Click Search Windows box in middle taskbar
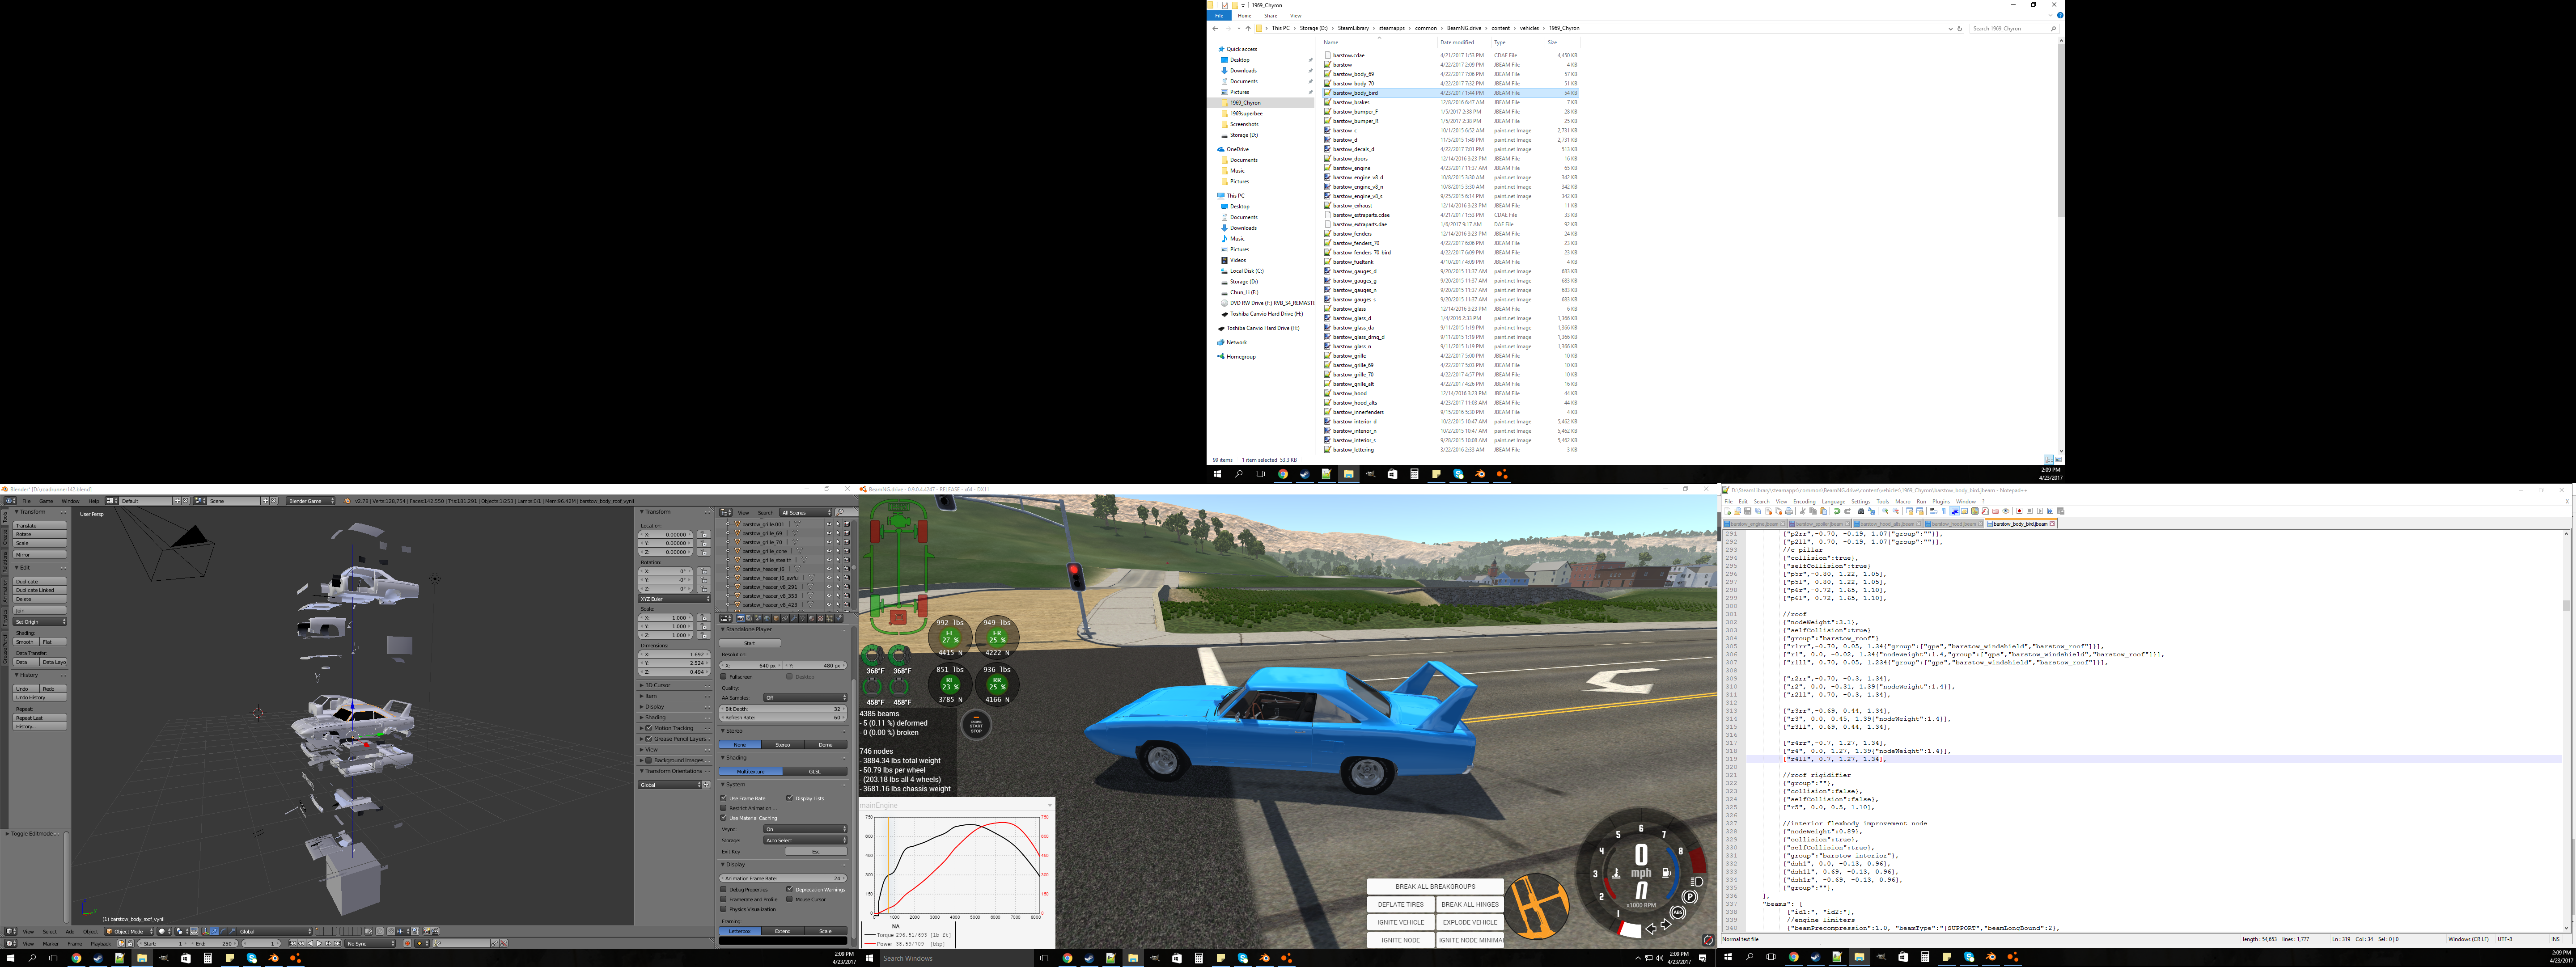This screenshot has width=2576, height=967. pos(957,958)
